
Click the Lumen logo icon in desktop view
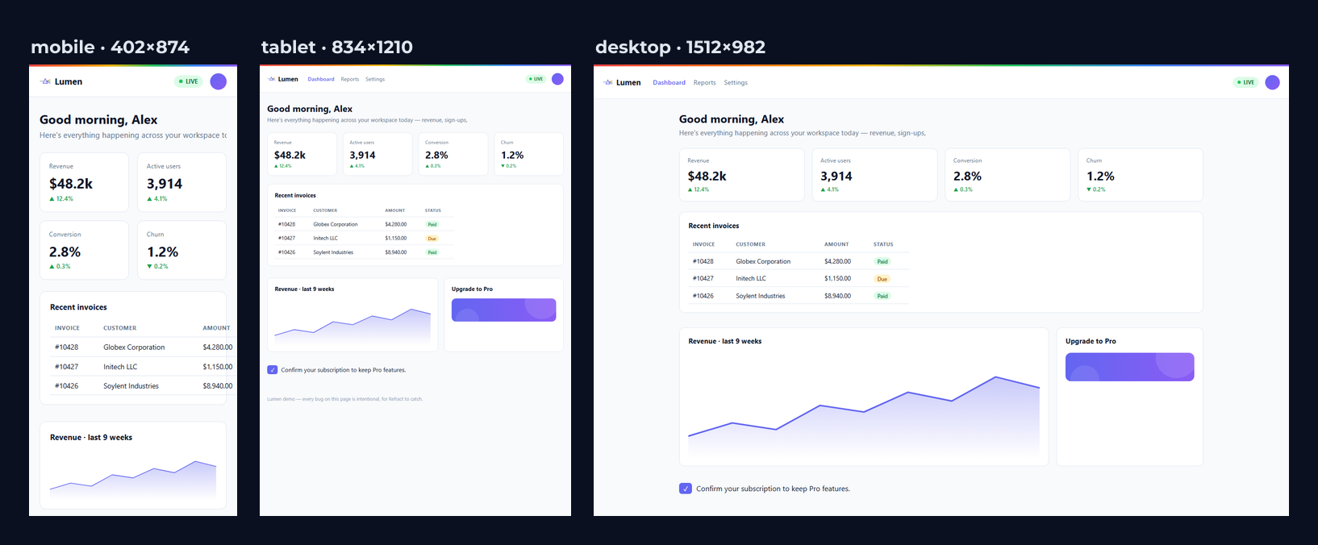609,82
